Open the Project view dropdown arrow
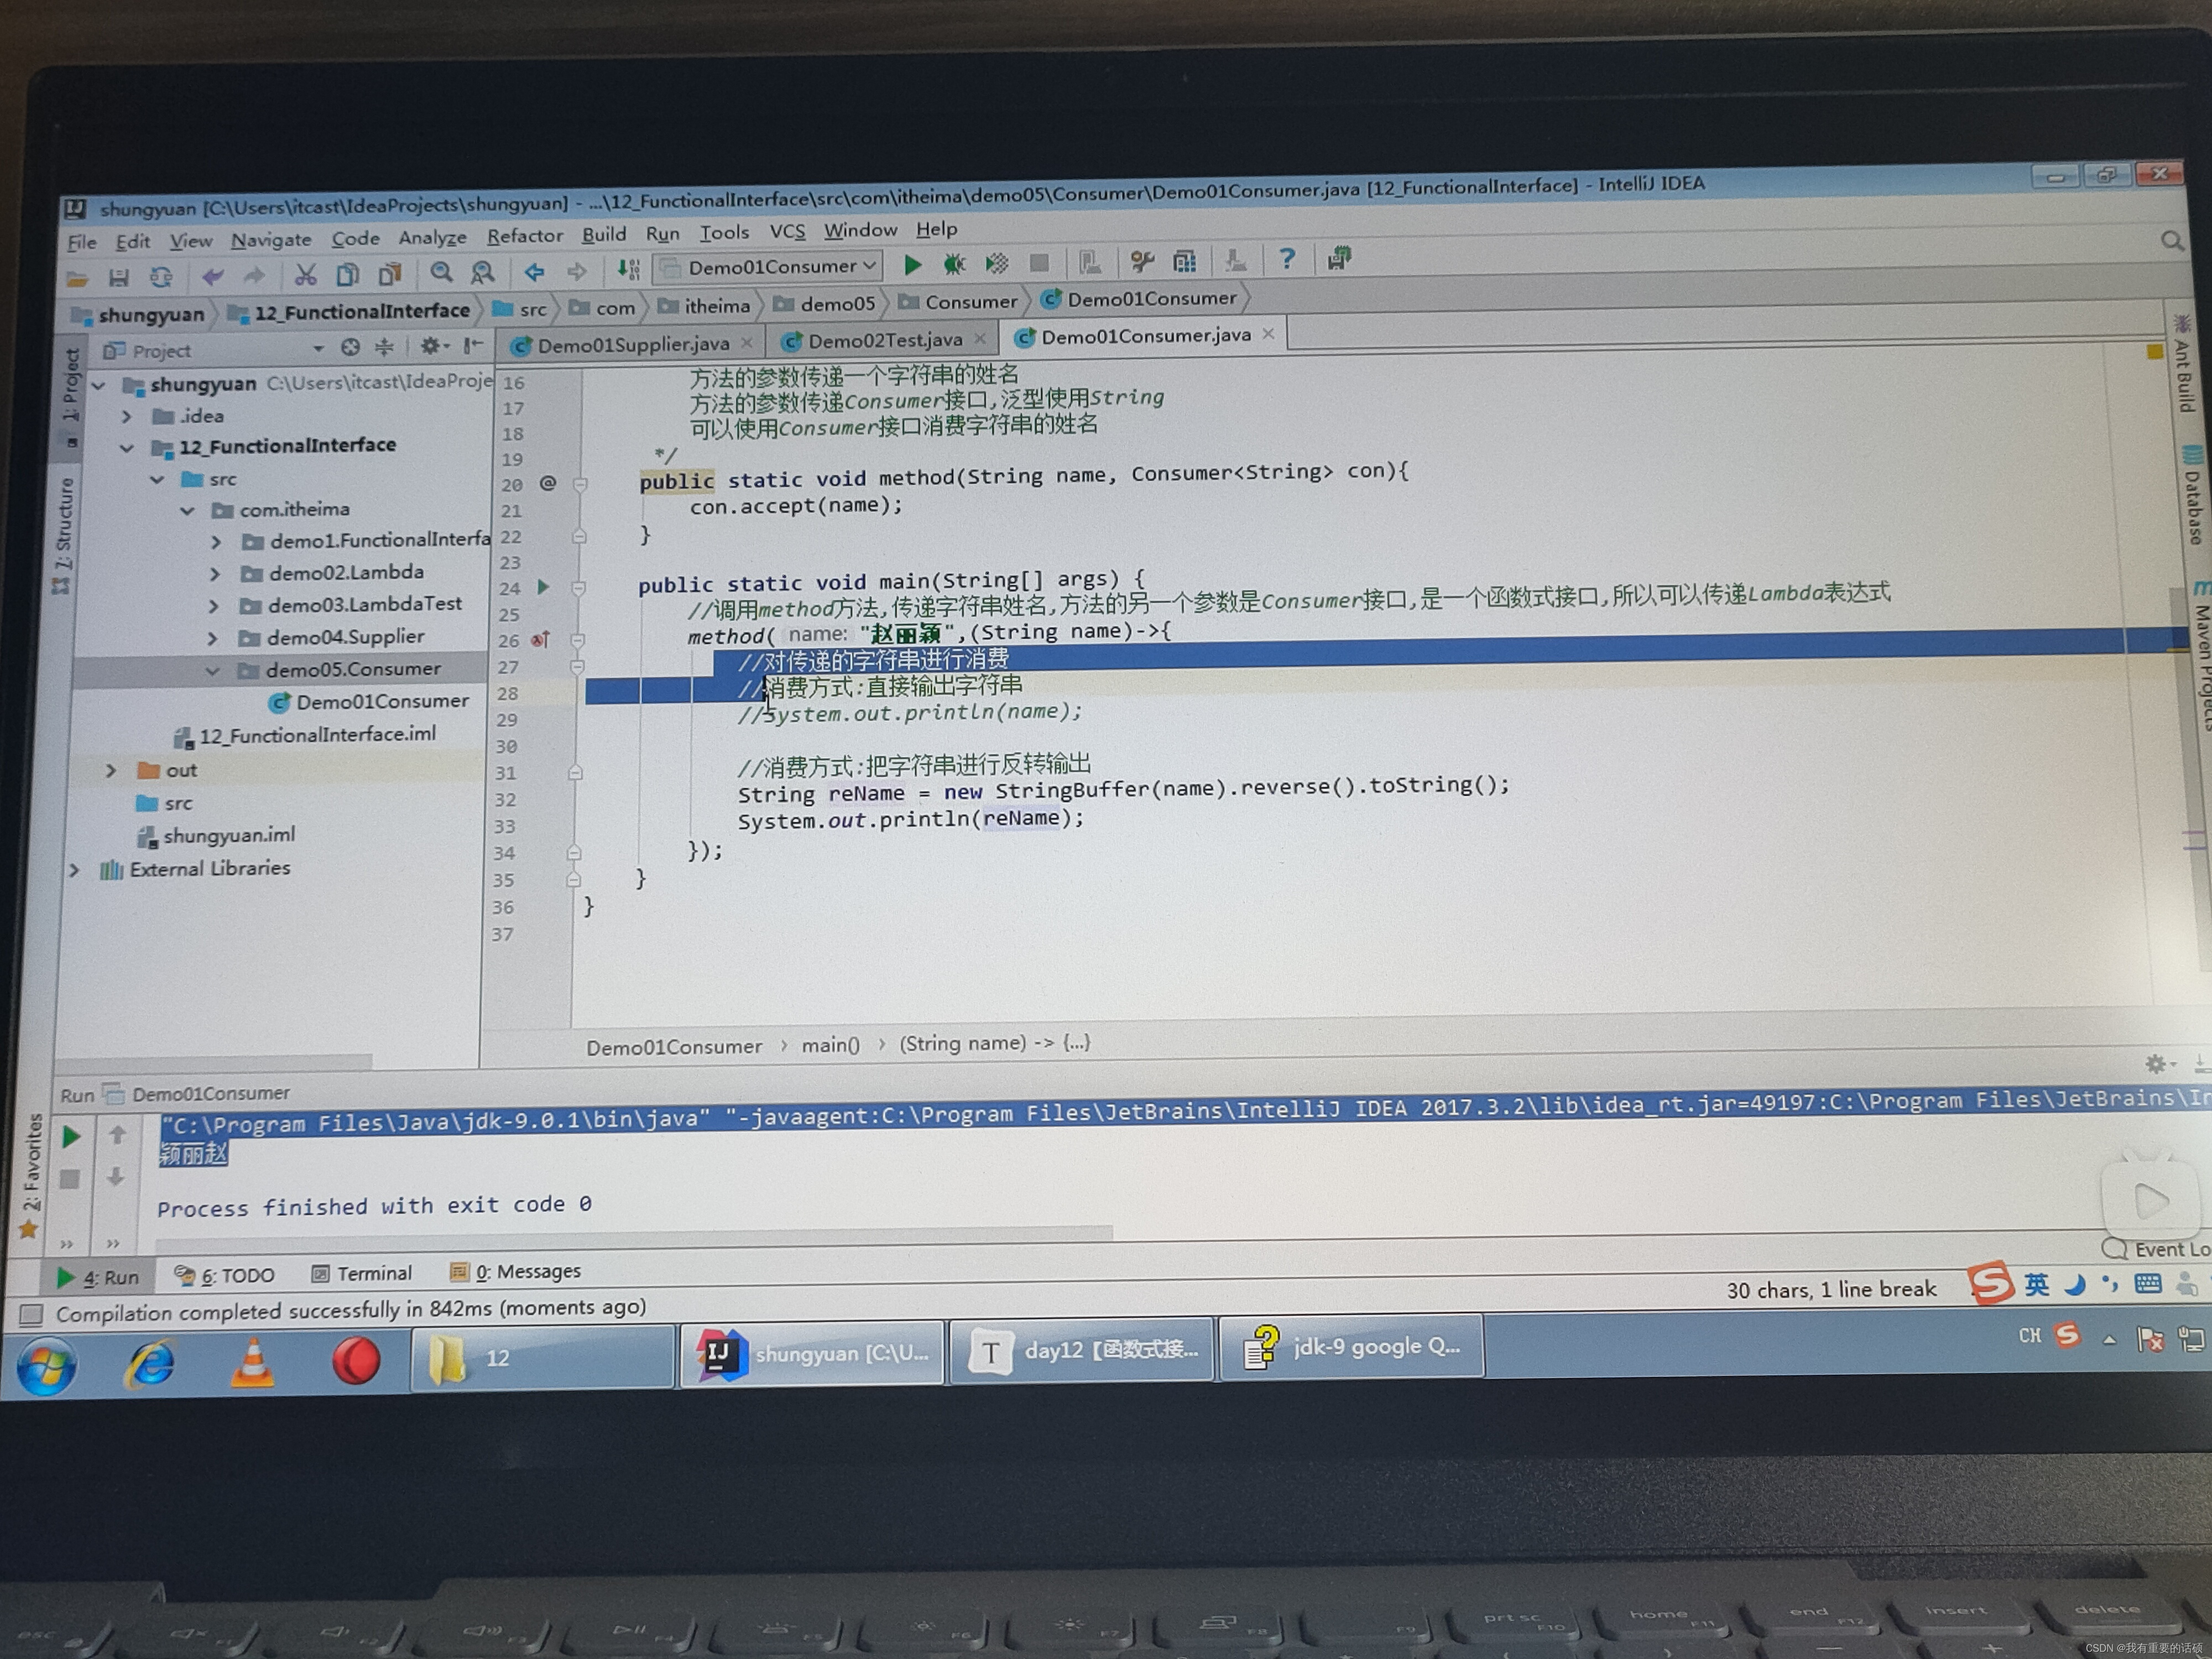The width and height of the screenshot is (2212, 1659). [x=318, y=349]
